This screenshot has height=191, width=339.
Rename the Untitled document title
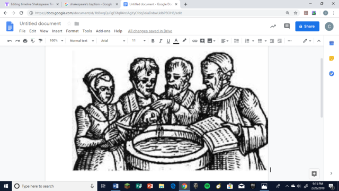coord(40,23)
